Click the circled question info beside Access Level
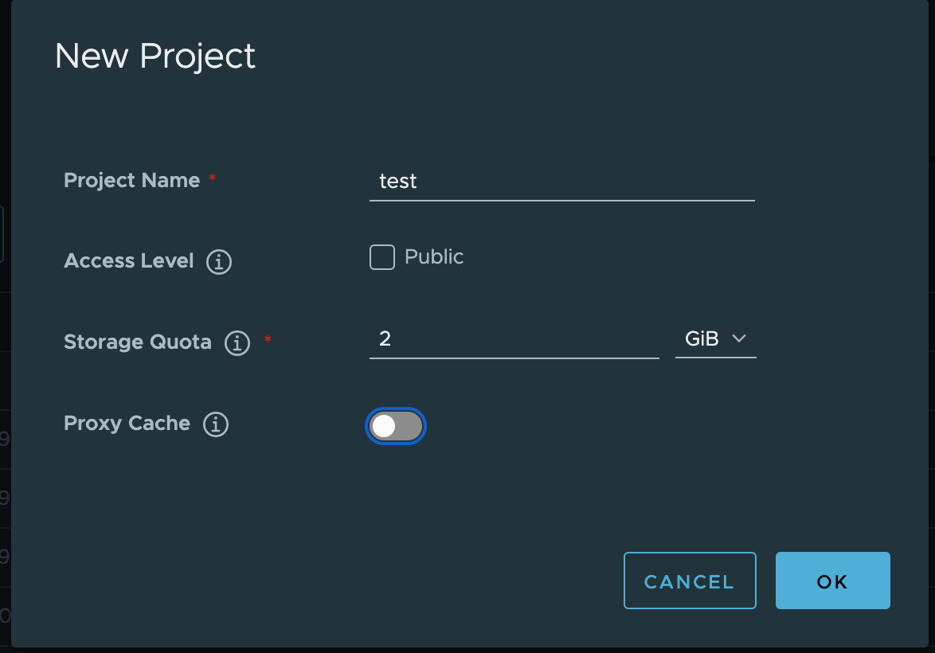This screenshot has width=935, height=653. click(x=218, y=261)
